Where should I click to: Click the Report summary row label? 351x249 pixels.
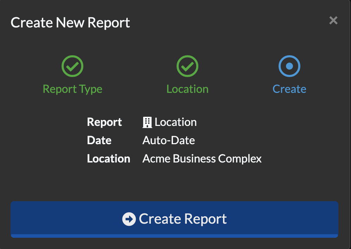[x=104, y=122]
